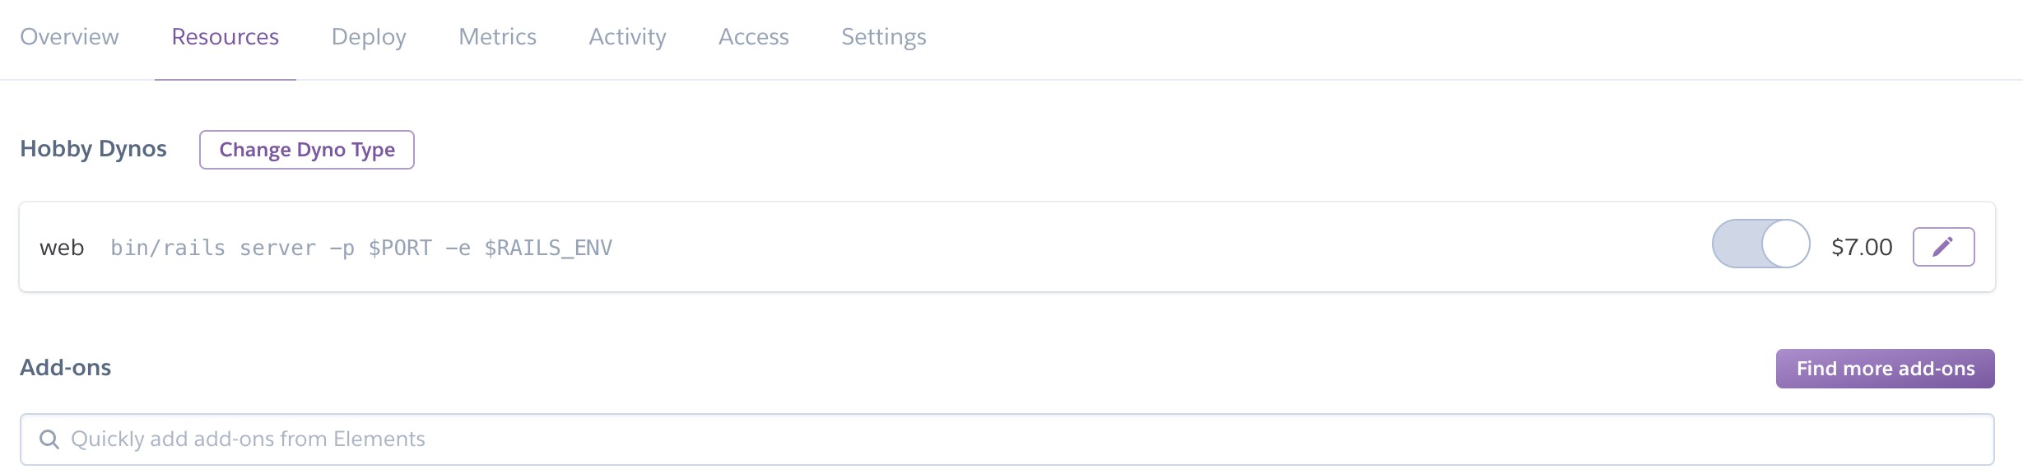Open the Settings tab
Image resolution: width=2023 pixels, height=474 pixels.
[x=883, y=37]
